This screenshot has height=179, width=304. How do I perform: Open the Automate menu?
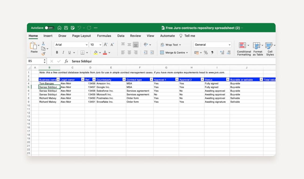pyautogui.click(x=167, y=36)
